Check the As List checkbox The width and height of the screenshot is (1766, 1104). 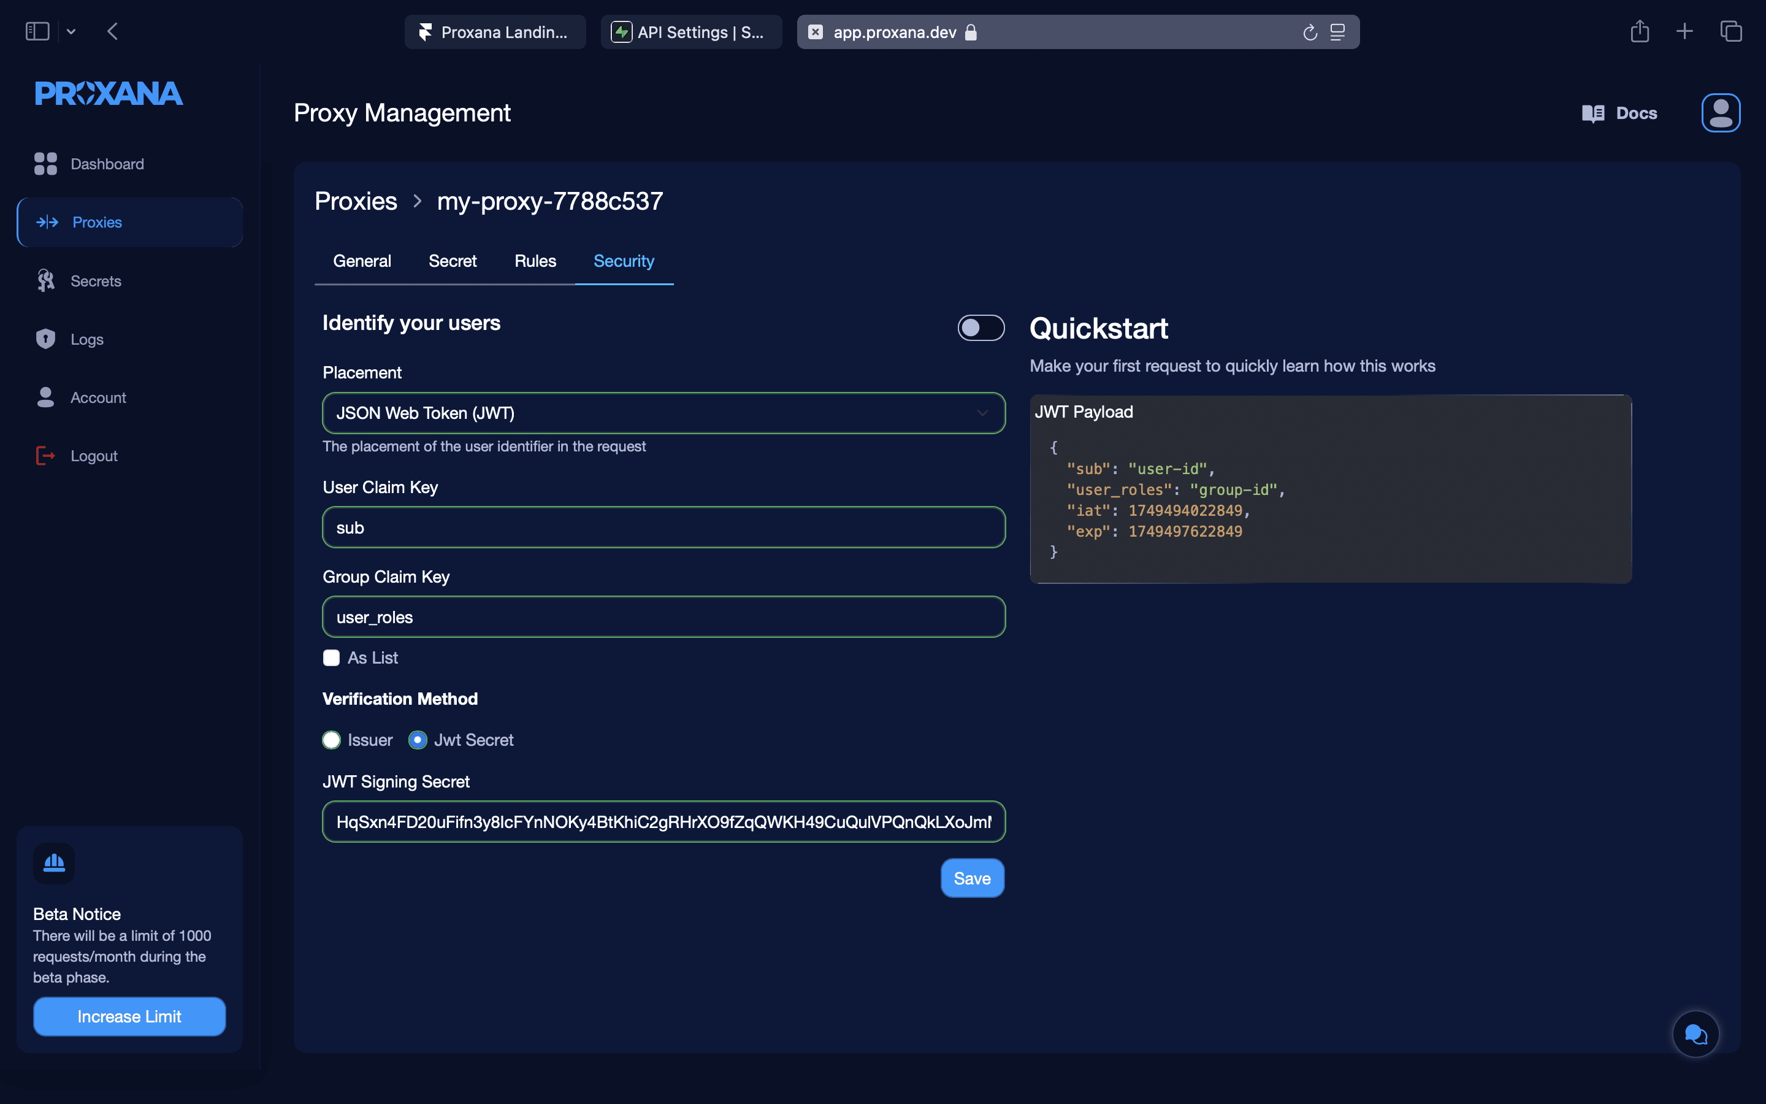[x=331, y=658]
